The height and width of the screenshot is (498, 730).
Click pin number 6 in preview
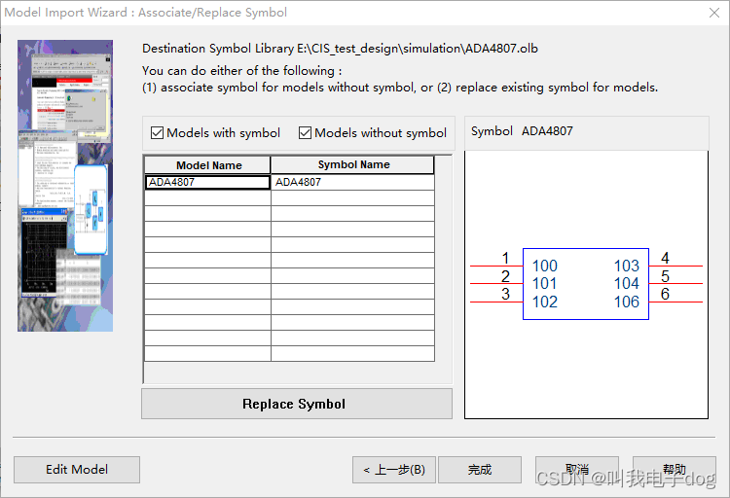coord(666,294)
